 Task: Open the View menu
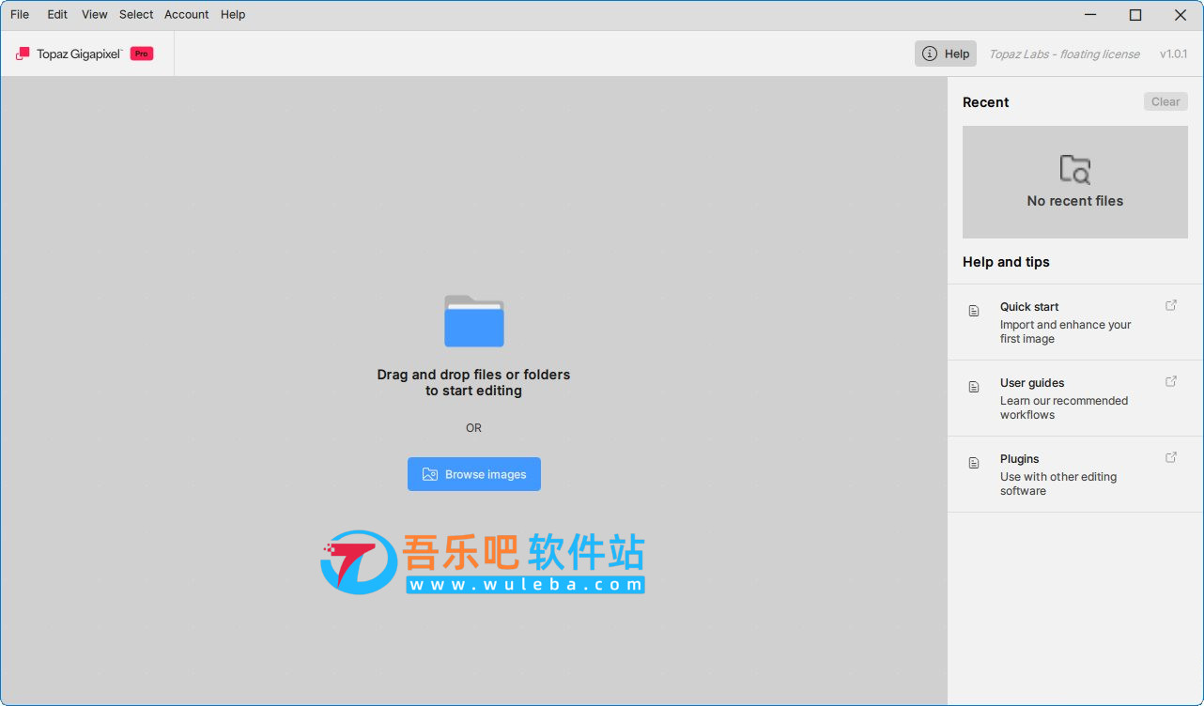94,14
